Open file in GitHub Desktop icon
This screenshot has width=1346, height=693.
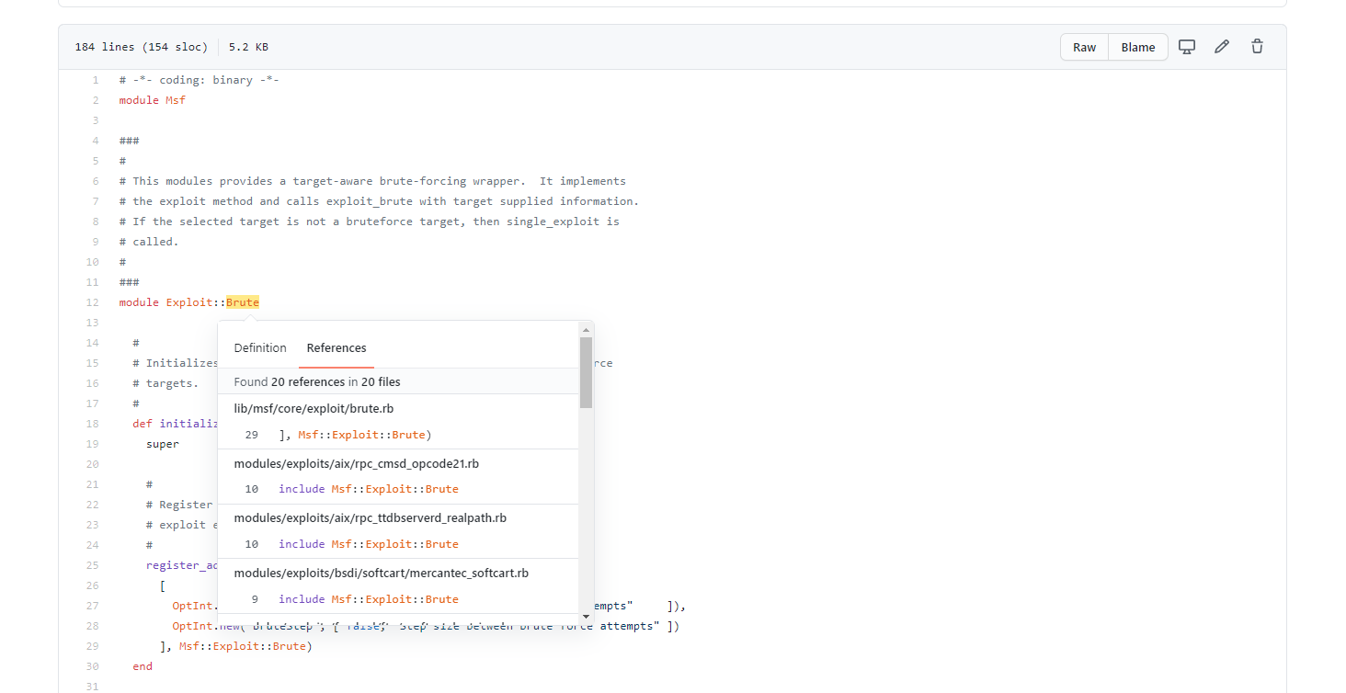[1187, 47]
